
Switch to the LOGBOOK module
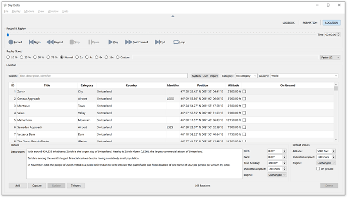(288, 23)
